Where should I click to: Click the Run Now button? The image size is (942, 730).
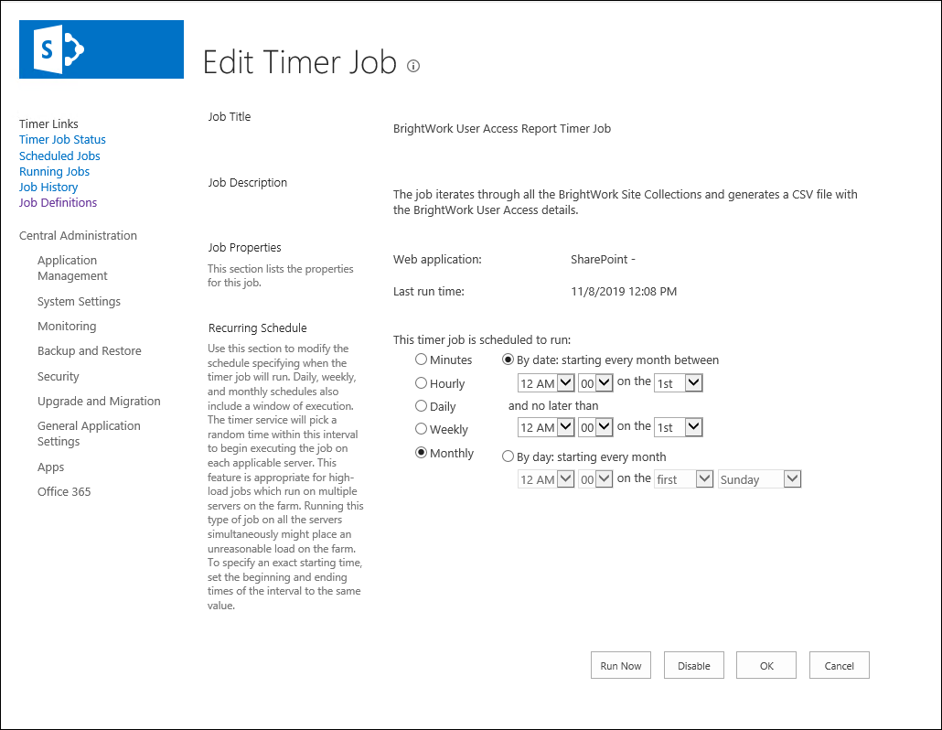[621, 665]
